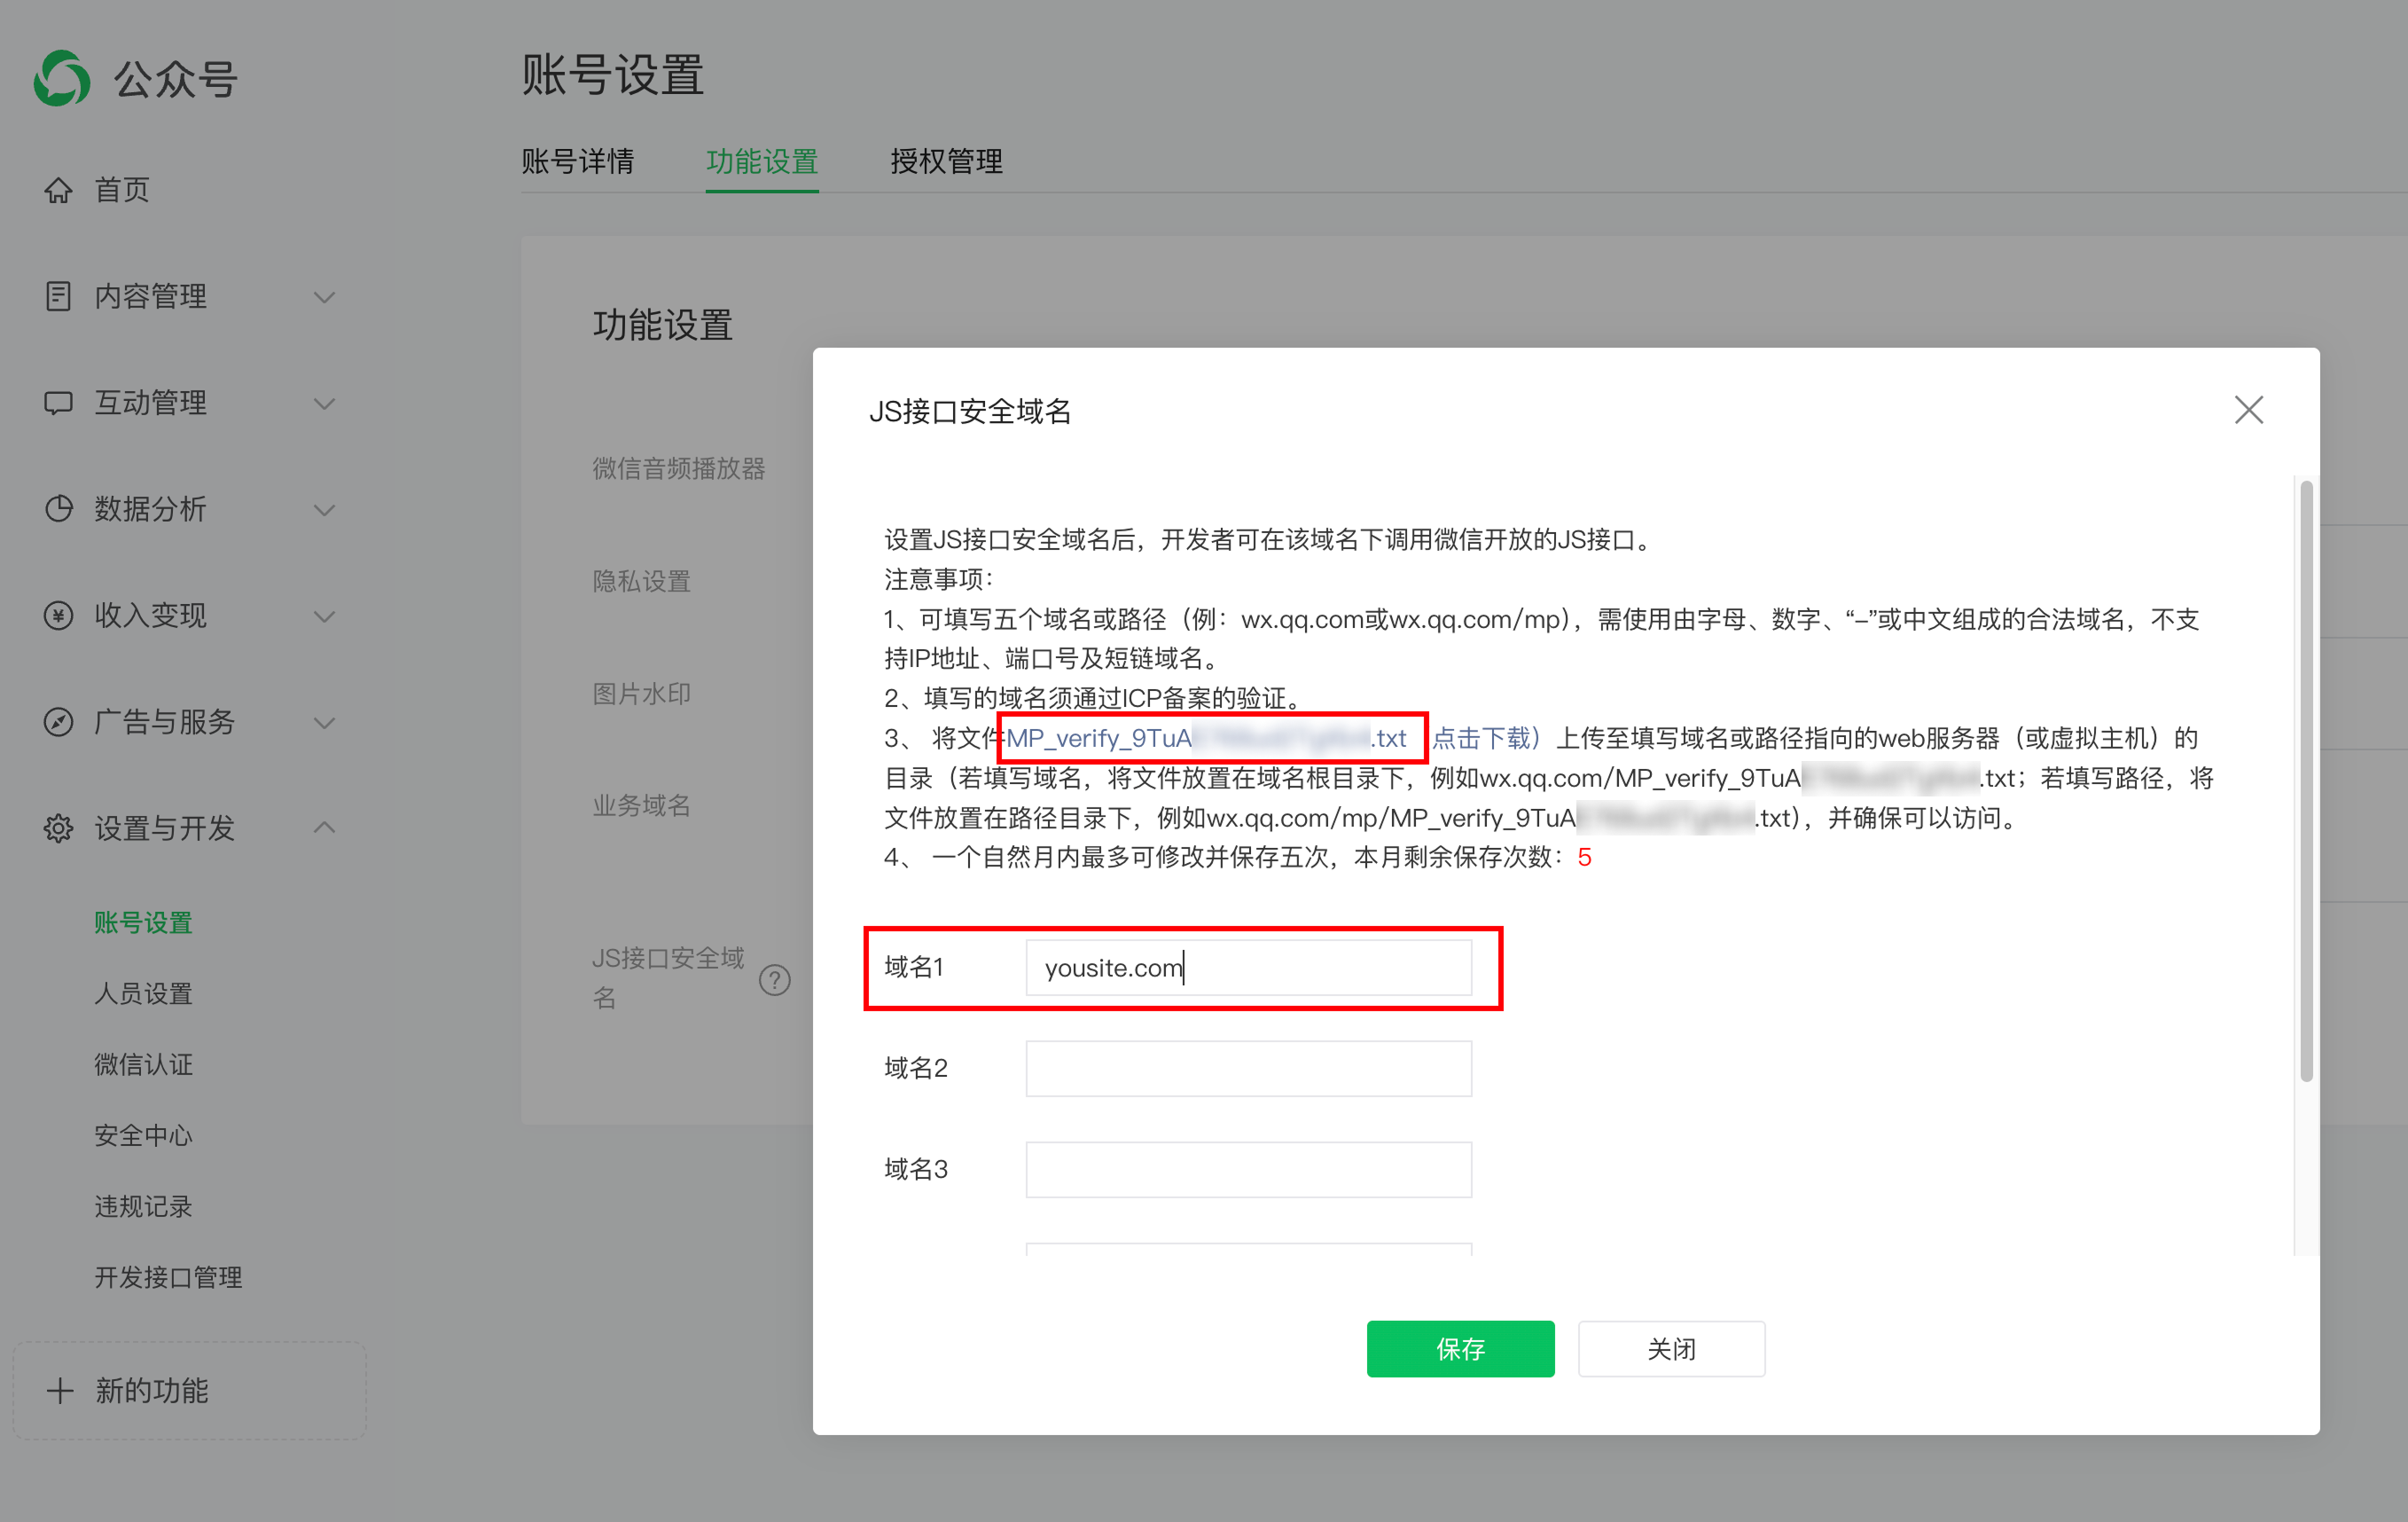Click the 域名1 input field
This screenshot has height=1522, width=2408.
[1248, 968]
